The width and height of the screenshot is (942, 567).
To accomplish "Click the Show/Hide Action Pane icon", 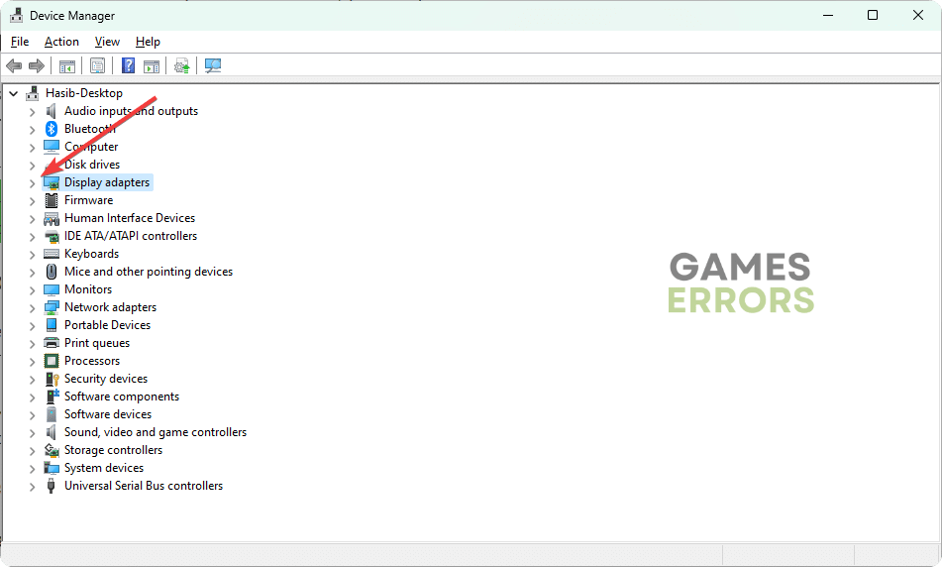I will pos(152,66).
